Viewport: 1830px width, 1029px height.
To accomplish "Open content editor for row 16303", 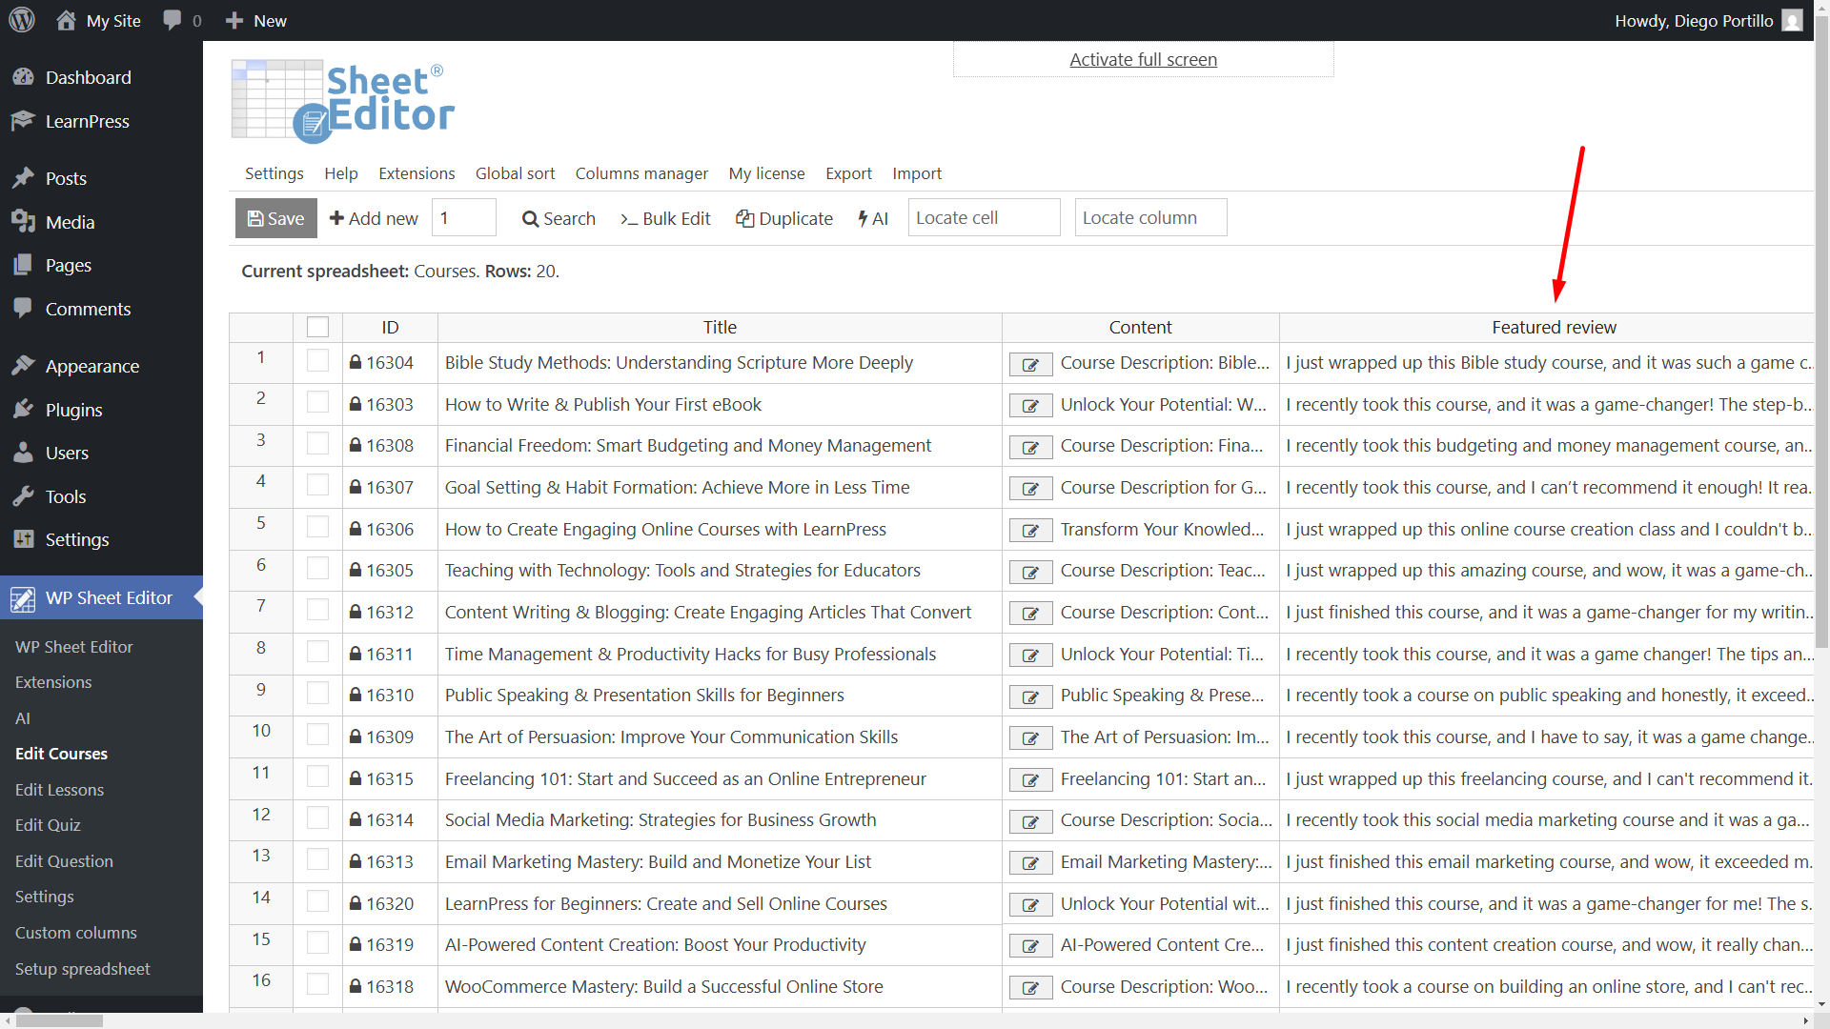I will (x=1030, y=406).
